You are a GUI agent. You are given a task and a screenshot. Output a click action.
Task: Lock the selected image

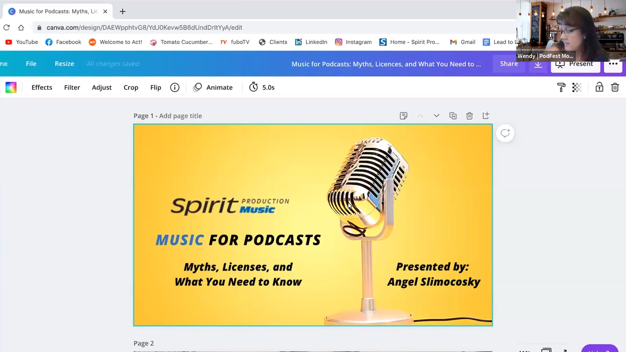(599, 87)
